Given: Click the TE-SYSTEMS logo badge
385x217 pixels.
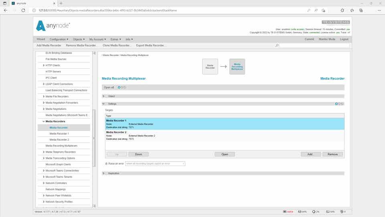Looking at the screenshot, I should pyautogui.click(x=336, y=22).
